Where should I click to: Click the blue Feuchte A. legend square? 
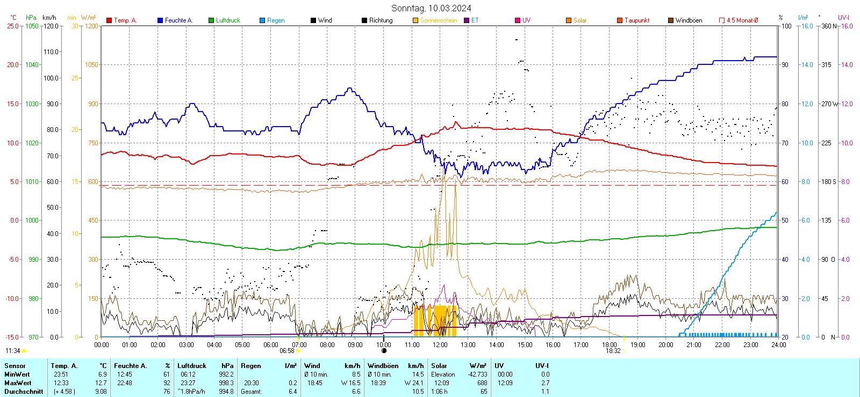pos(160,20)
